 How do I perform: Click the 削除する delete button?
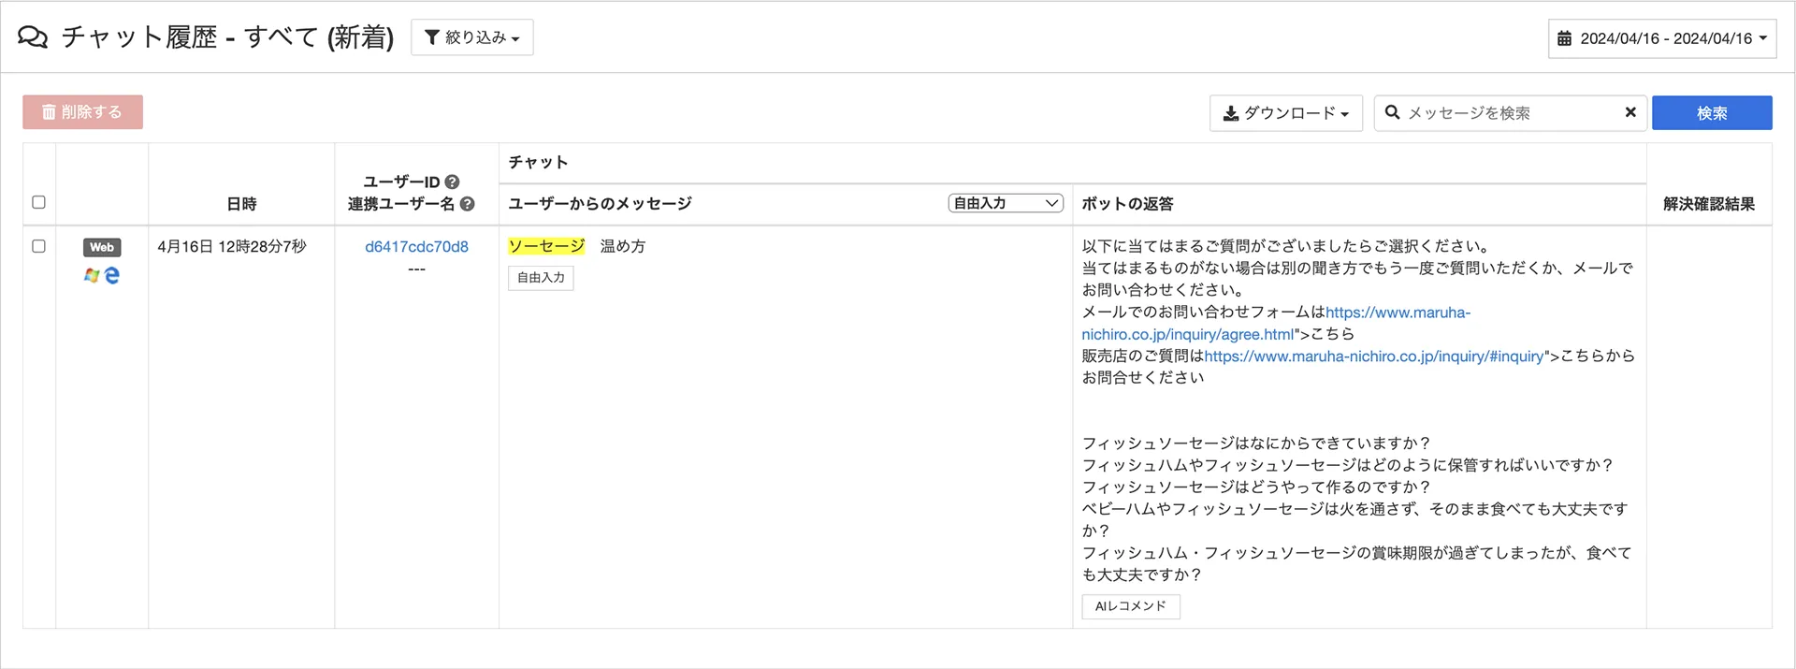coord(83,112)
